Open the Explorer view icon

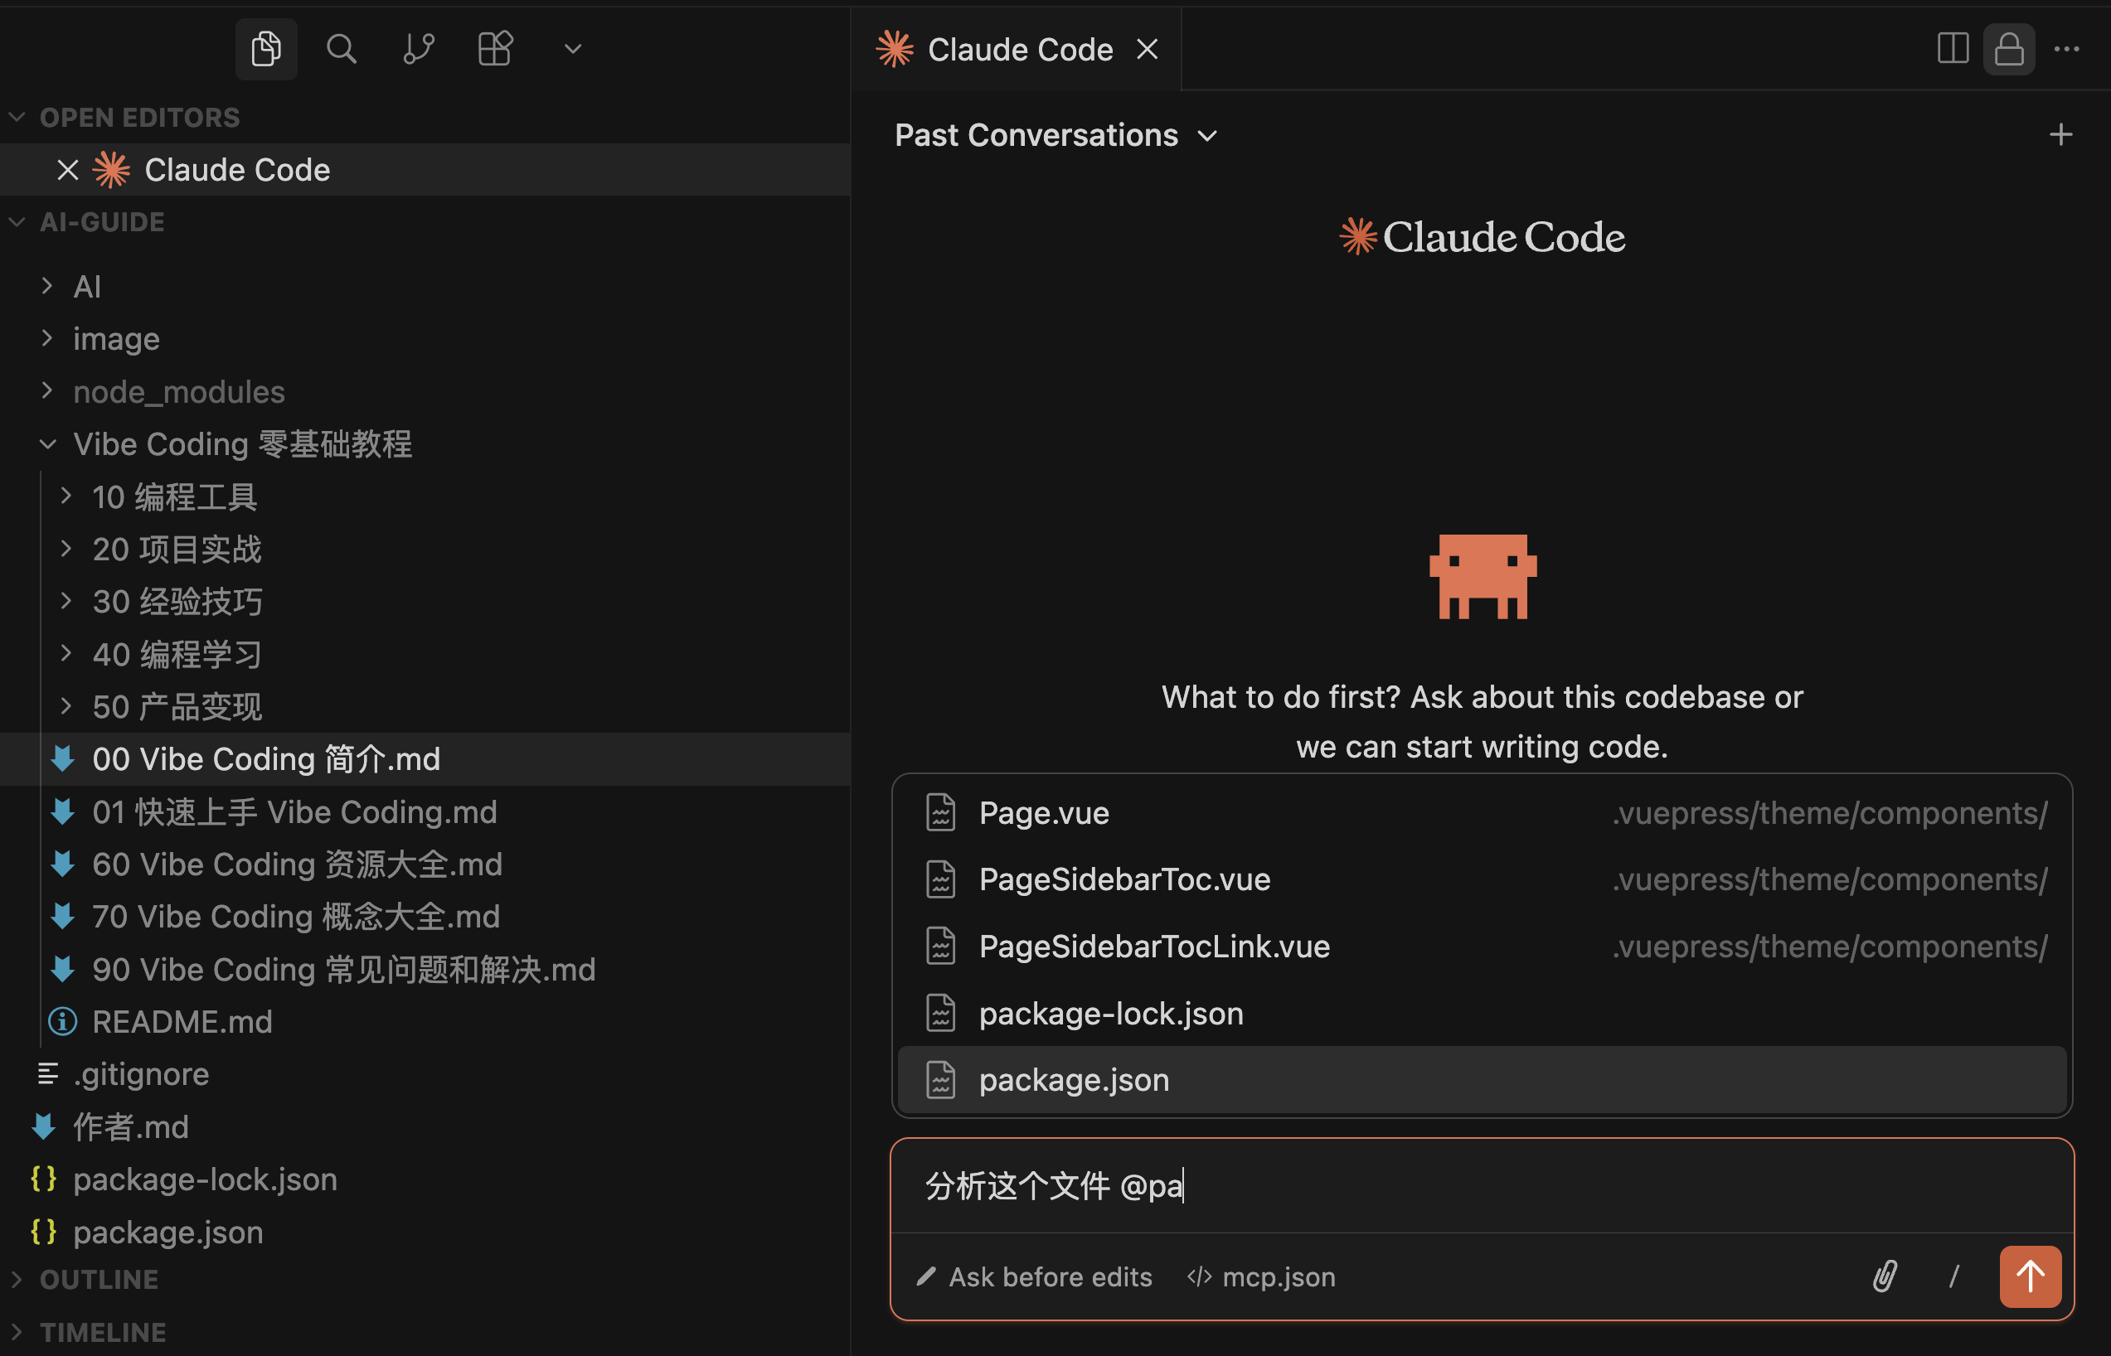(265, 48)
